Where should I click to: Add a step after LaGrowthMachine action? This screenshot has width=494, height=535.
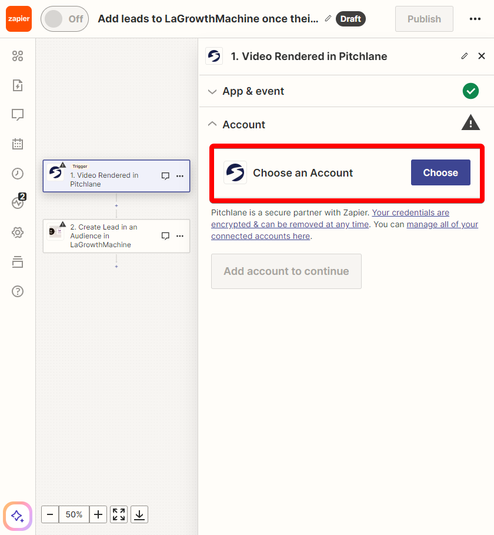tap(116, 266)
